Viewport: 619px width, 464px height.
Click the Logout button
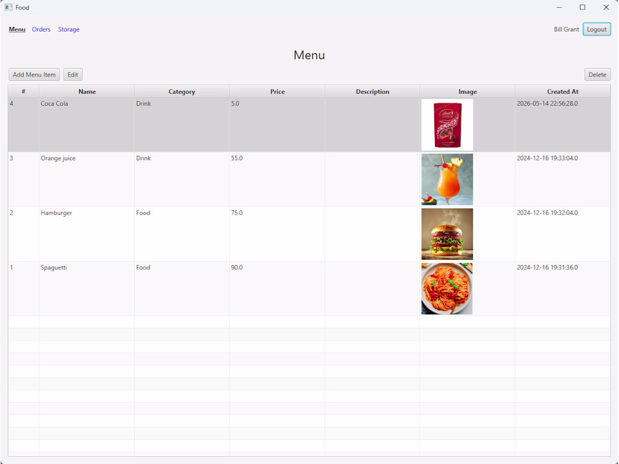tap(596, 29)
